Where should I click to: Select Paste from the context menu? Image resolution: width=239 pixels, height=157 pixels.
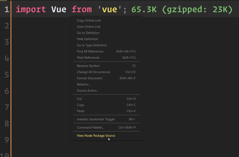click(81, 111)
